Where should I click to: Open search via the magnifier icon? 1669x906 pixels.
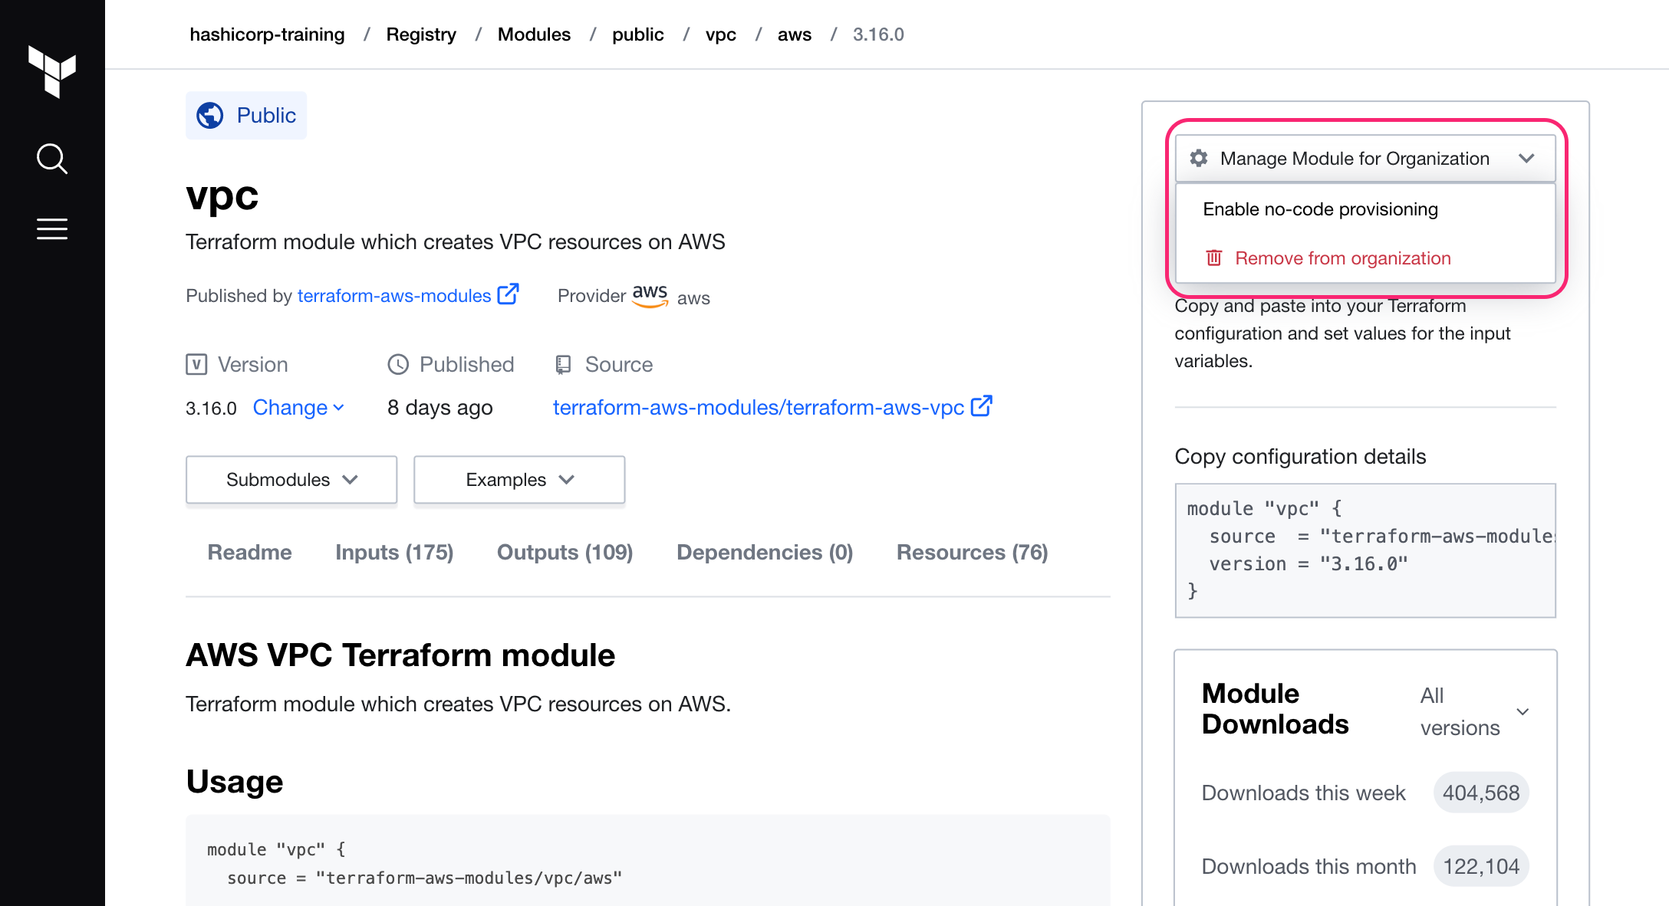[52, 159]
